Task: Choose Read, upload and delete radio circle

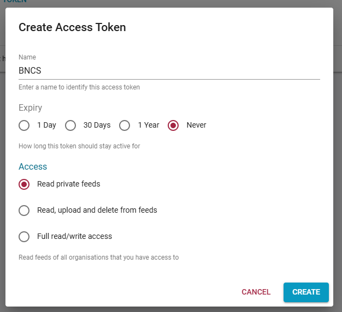Action: [24, 211]
